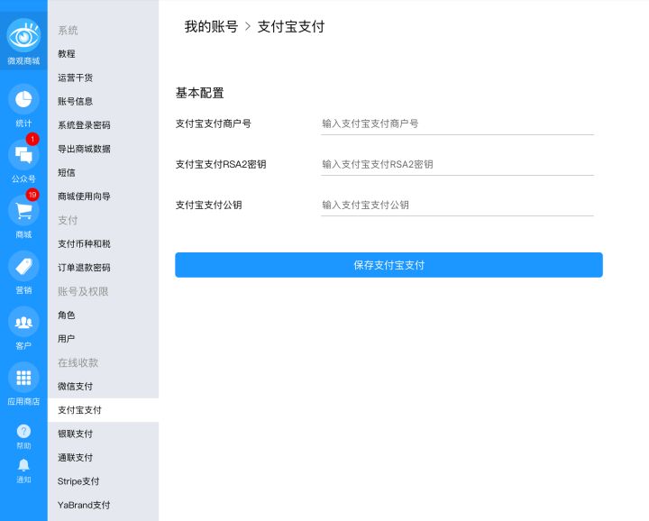Click the 支付宝支付公钥 field label
The height and width of the screenshot is (521, 649).
[x=208, y=205]
